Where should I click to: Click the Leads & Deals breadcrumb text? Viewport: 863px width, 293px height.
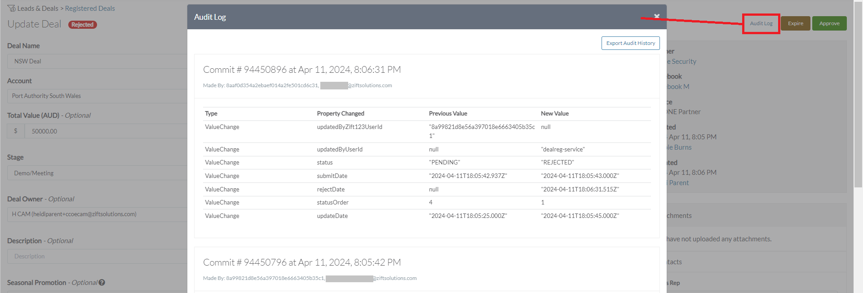[x=38, y=9]
